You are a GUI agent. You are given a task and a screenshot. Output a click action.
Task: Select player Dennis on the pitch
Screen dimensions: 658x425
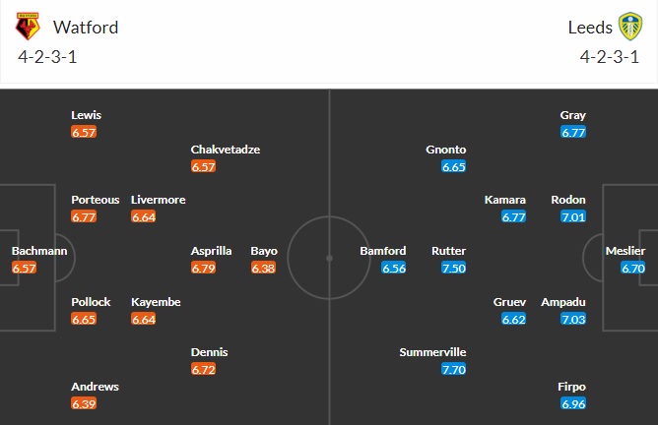211,352
